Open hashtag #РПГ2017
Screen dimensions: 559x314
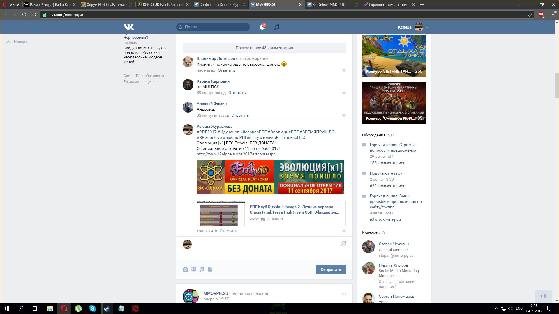pos(207,132)
